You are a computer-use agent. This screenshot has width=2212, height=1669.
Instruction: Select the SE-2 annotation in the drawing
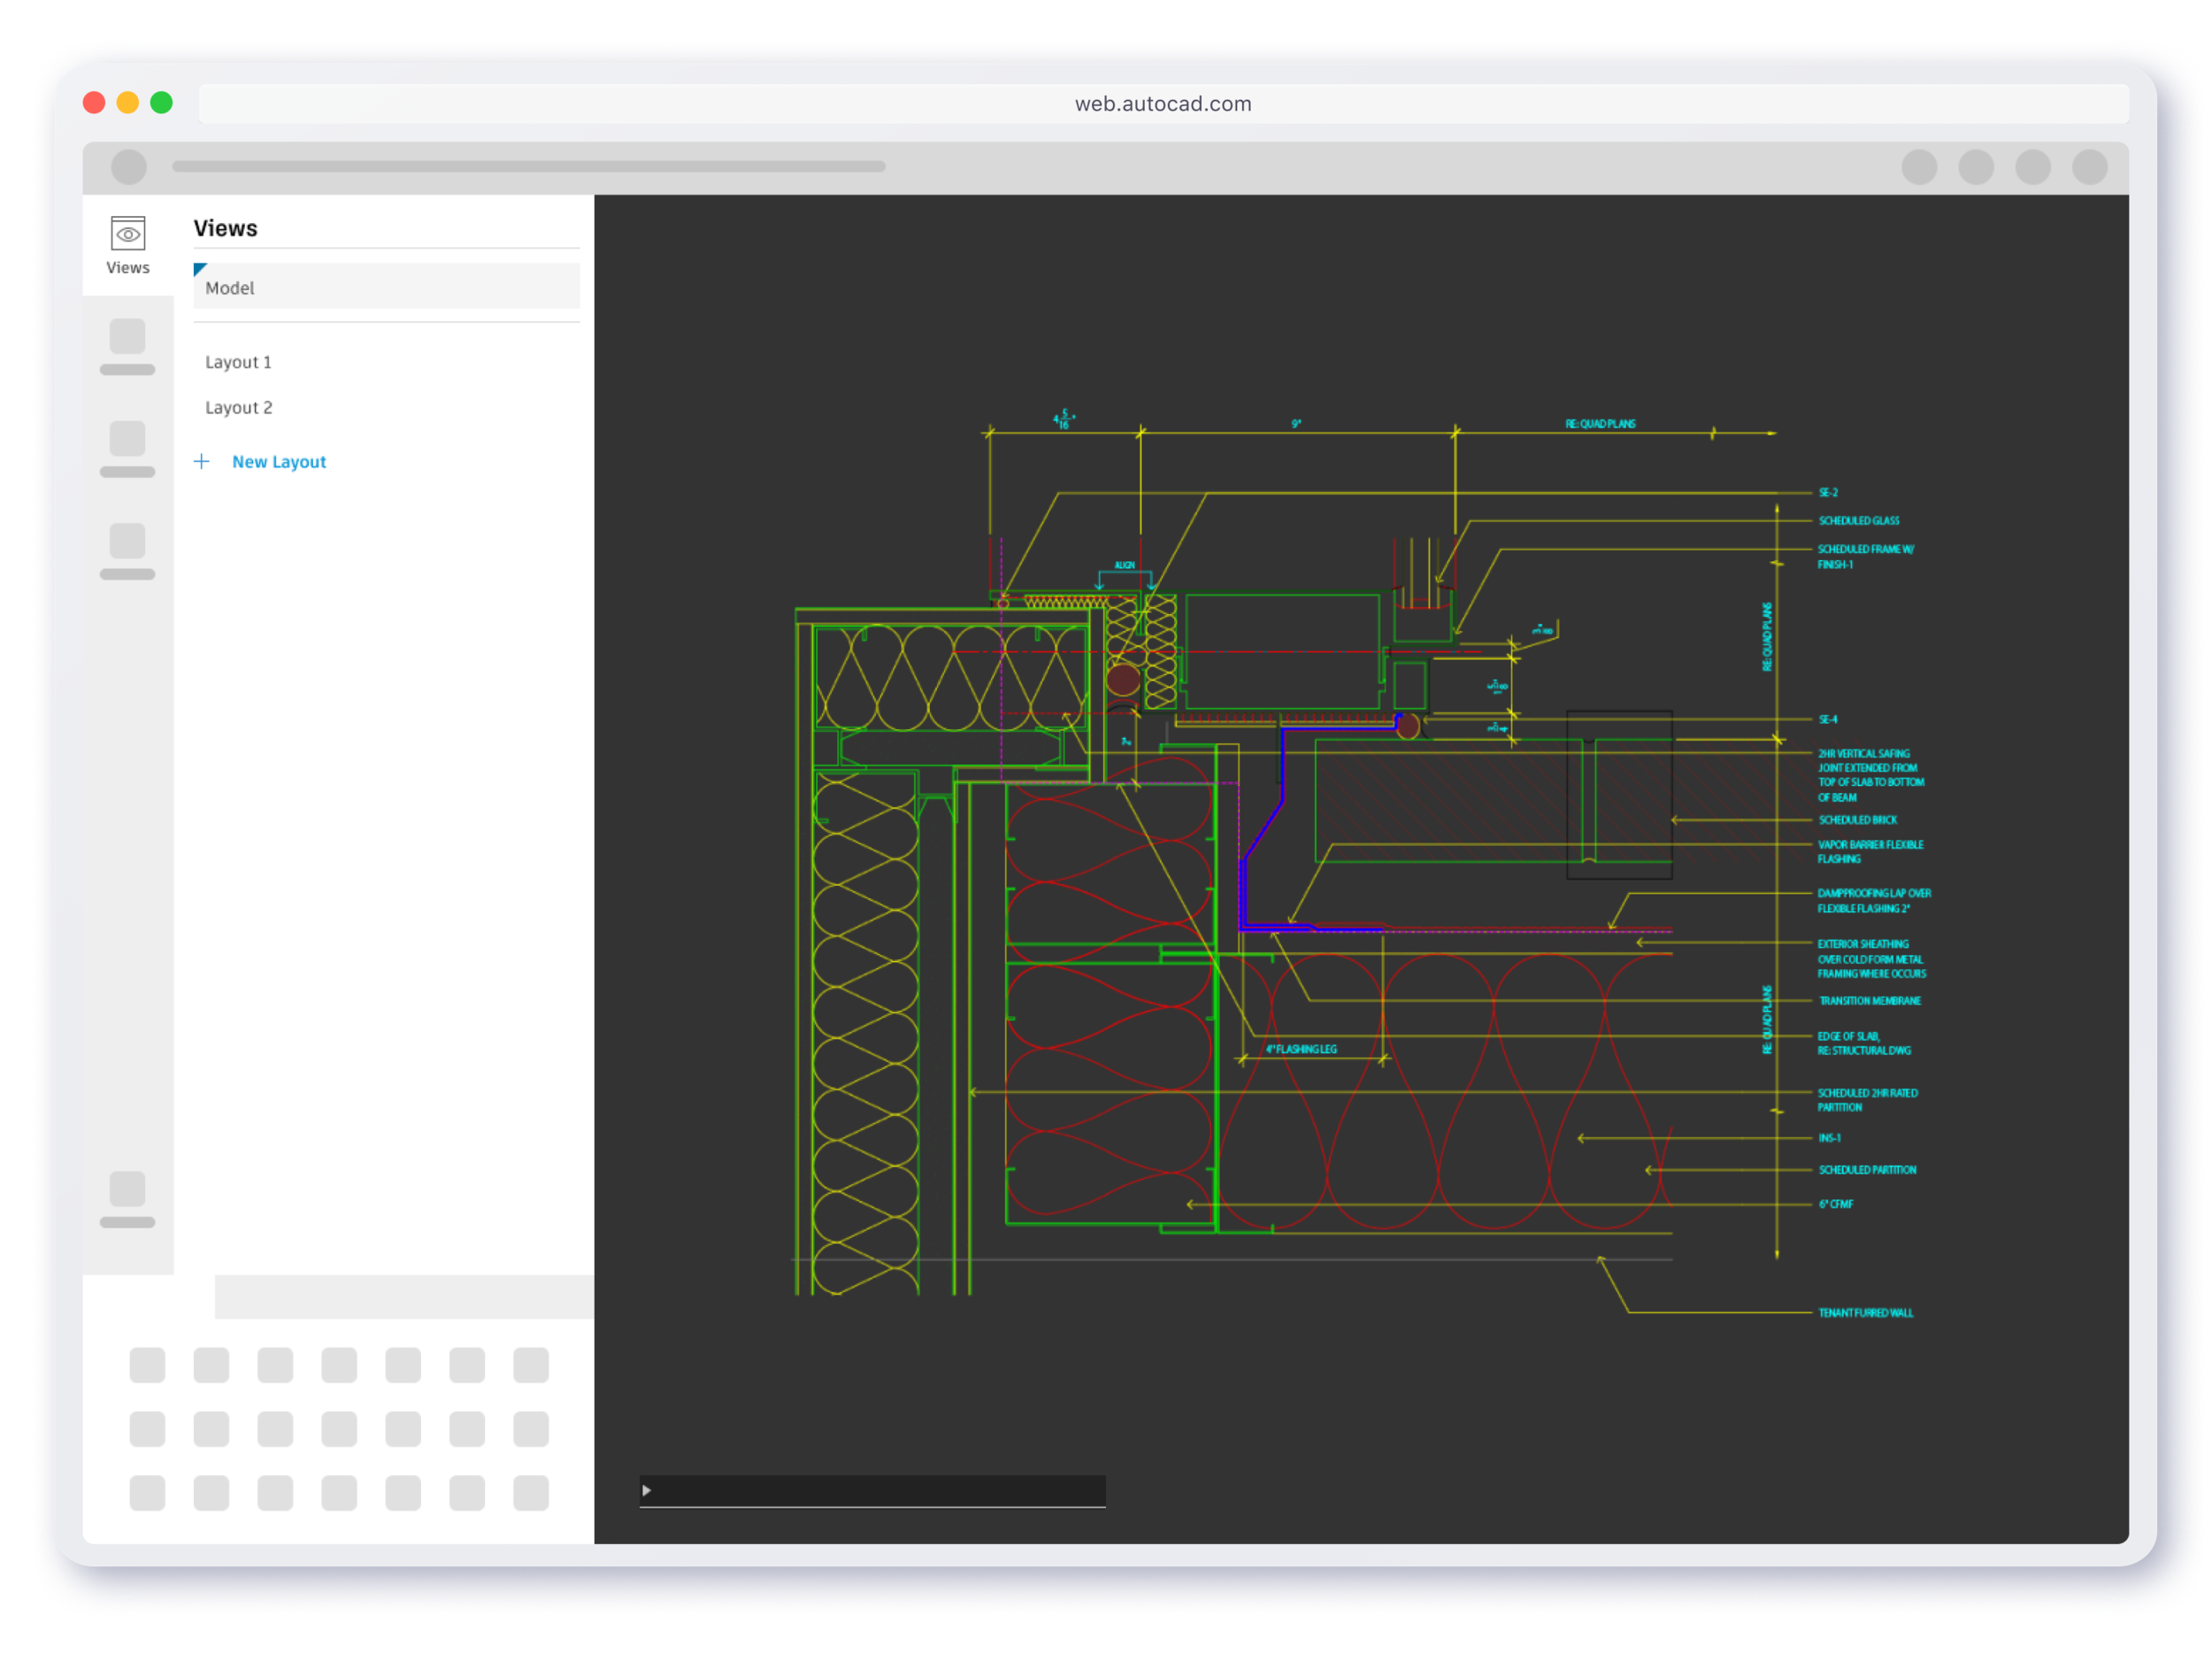1827,492
